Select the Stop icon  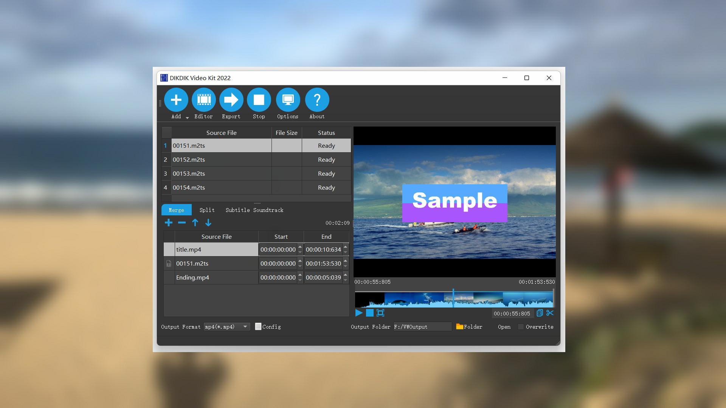point(259,100)
